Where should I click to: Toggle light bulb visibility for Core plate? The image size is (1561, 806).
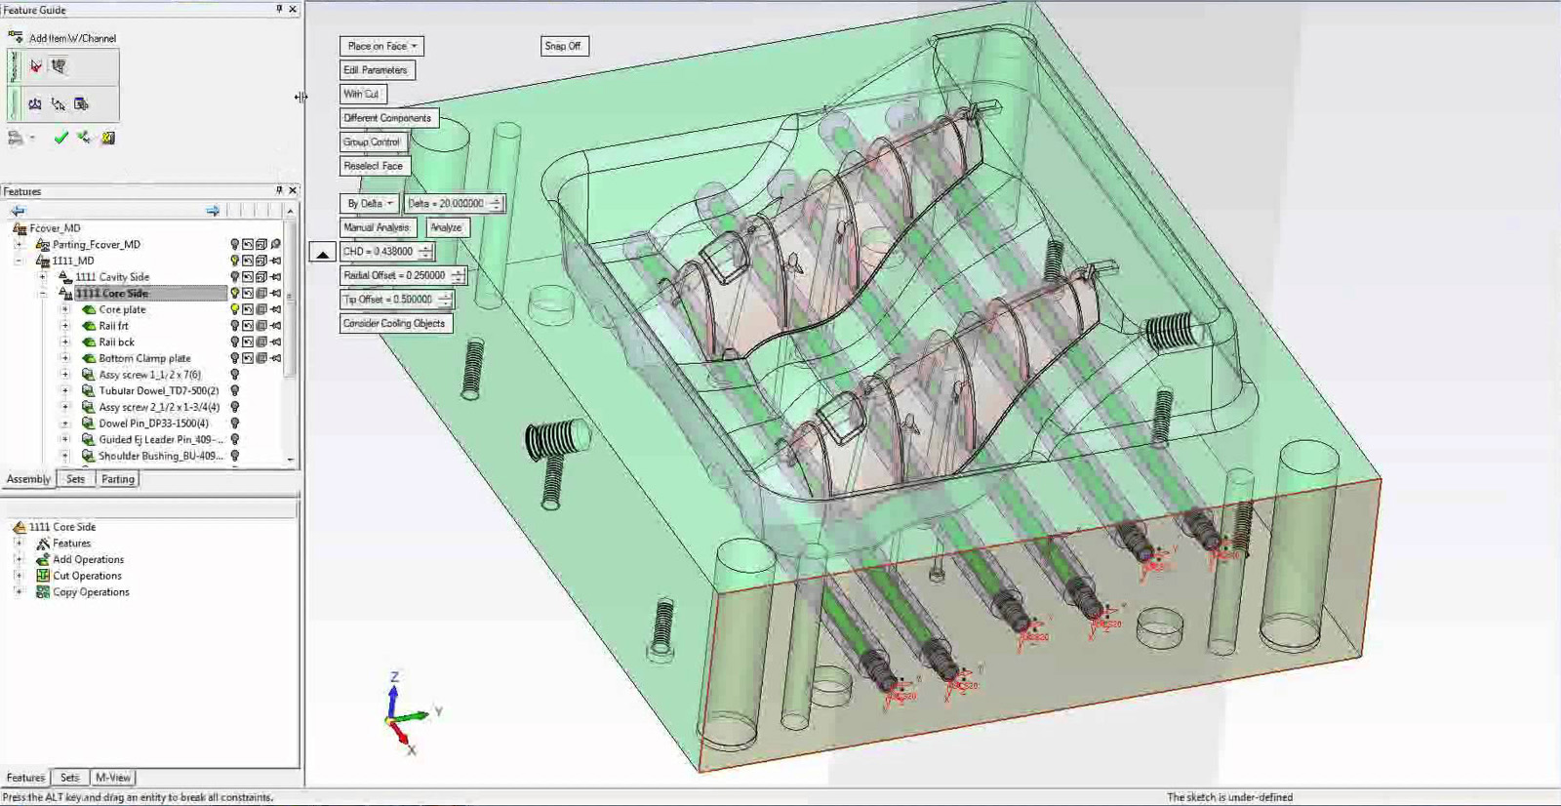[x=234, y=309]
